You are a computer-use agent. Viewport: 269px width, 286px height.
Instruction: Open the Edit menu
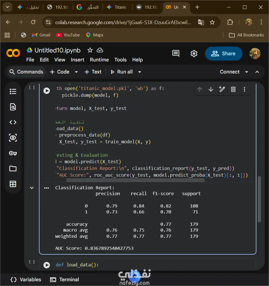click(x=44, y=60)
